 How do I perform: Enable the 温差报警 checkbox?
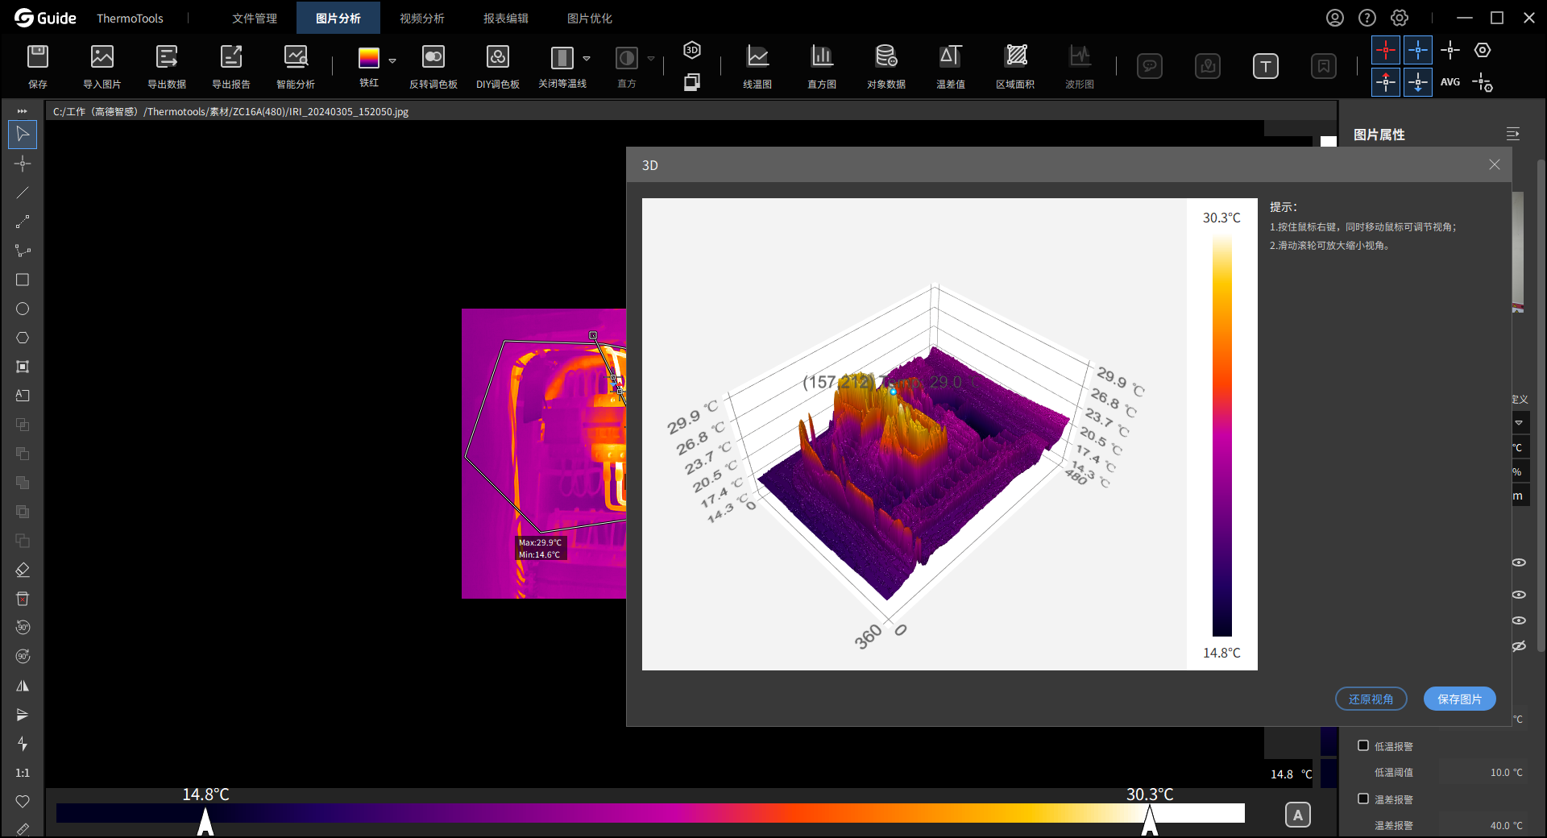click(x=1363, y=799)
